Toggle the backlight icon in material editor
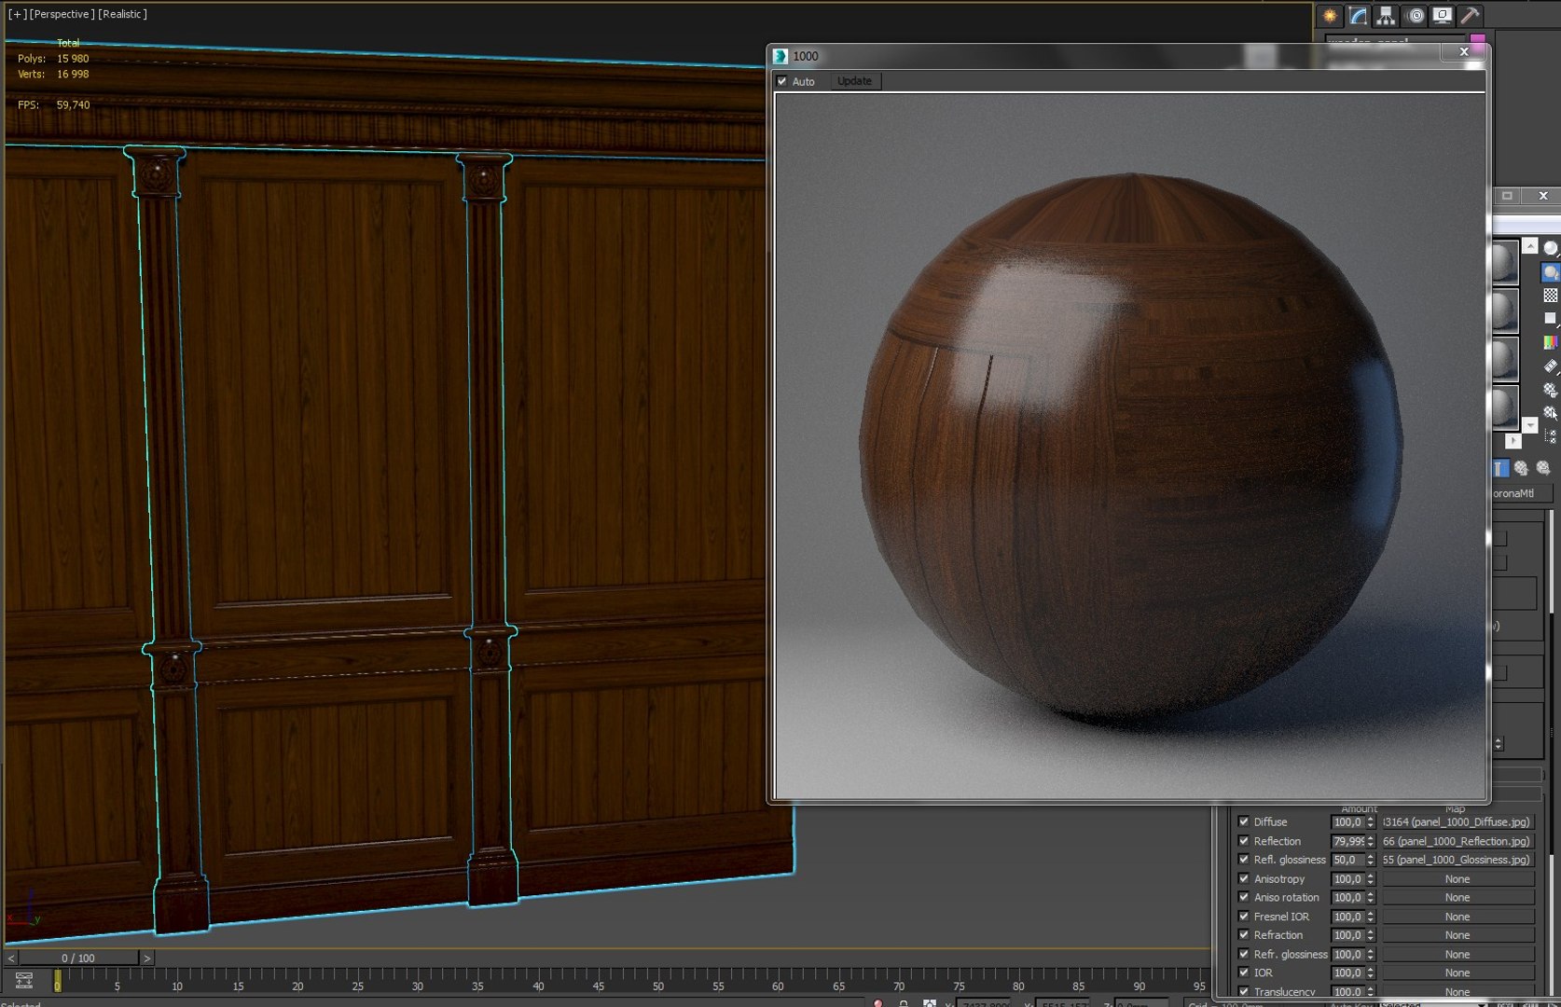The width and height of the screenshot is (1561, 1007). pyautogui.click(x=1551, y=272)
